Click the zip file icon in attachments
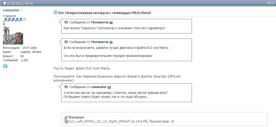Image resolution: width=276 pixels, height=127 pixels. pyautogui.click(x=66, y=121)
